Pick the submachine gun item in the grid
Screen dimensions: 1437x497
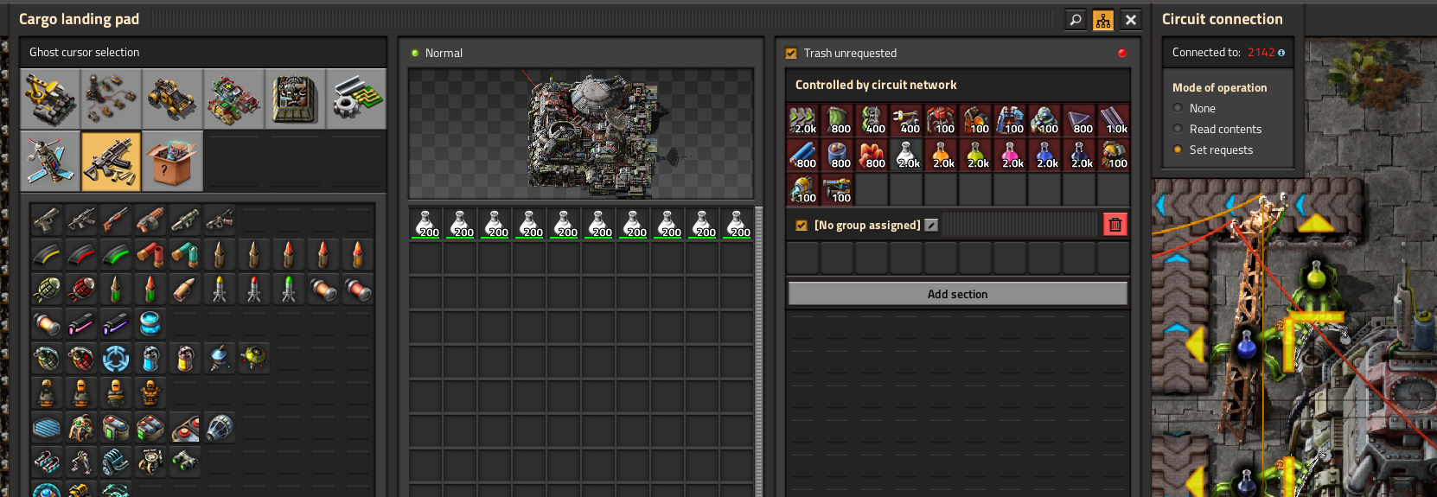[81, 220]
